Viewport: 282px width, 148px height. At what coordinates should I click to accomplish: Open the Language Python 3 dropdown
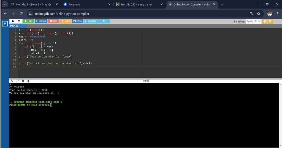pyautogui.click(x=253, y=21)
